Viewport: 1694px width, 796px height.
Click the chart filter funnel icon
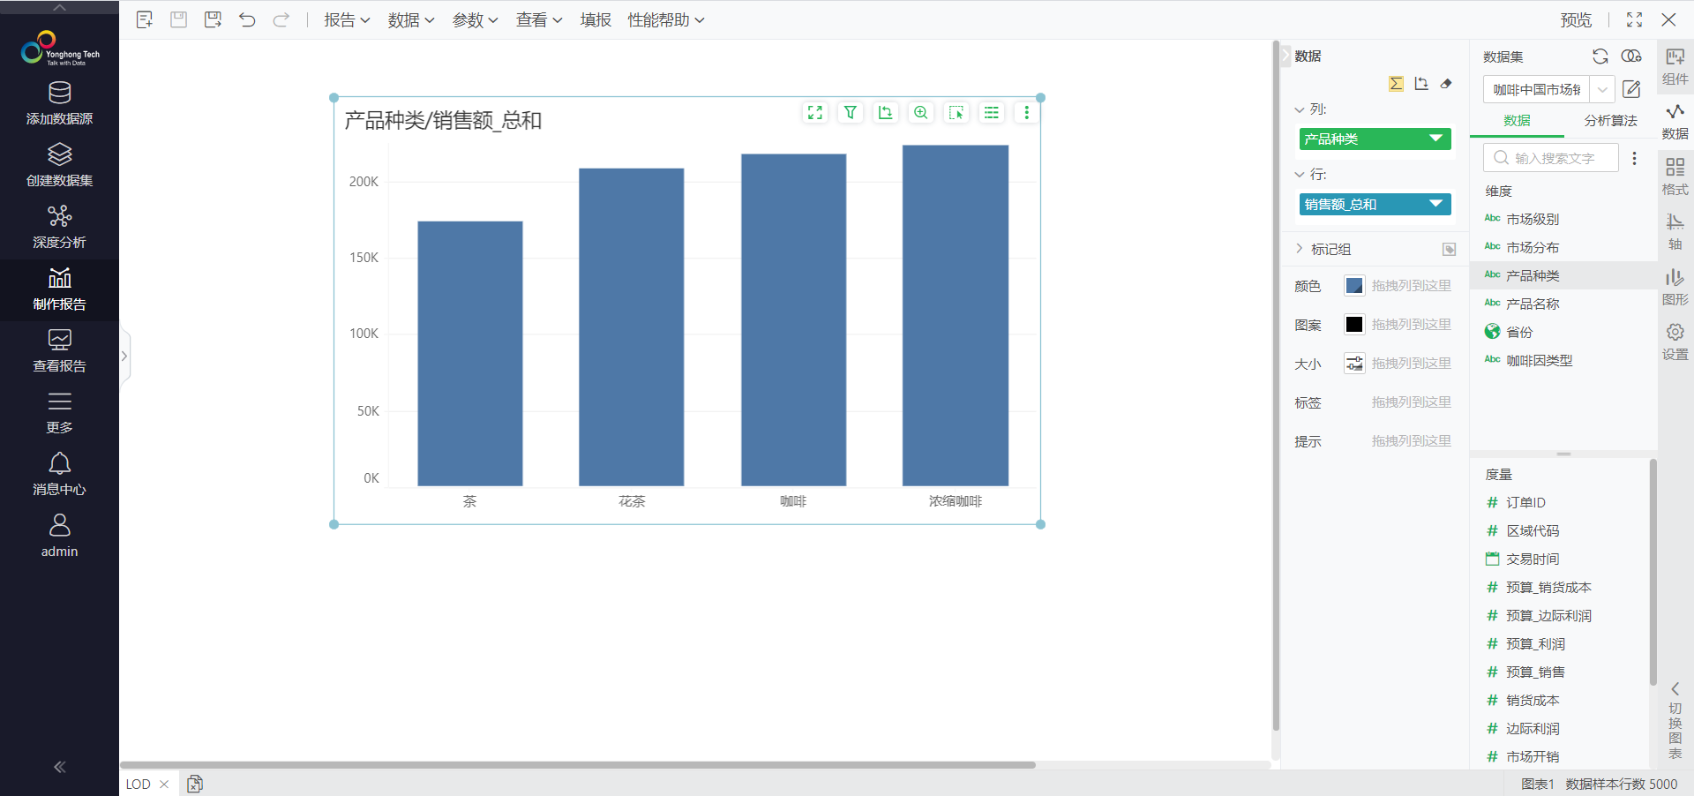(850, 113)
